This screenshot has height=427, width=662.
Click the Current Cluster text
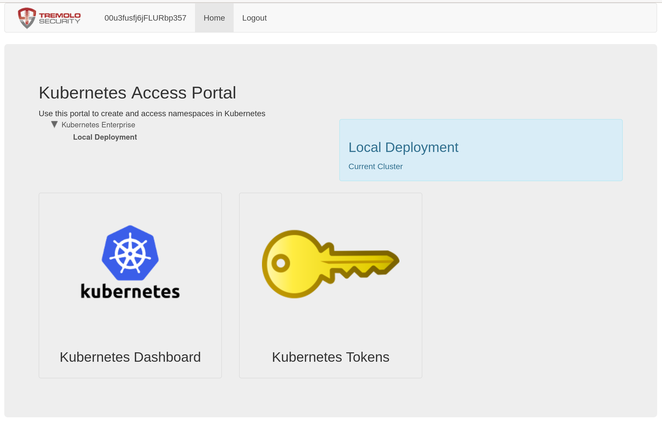click(x=375, y=167)
